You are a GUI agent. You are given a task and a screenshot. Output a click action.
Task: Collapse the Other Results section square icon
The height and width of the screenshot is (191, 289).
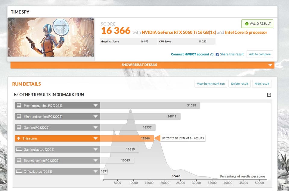click(x=269, y=95)
